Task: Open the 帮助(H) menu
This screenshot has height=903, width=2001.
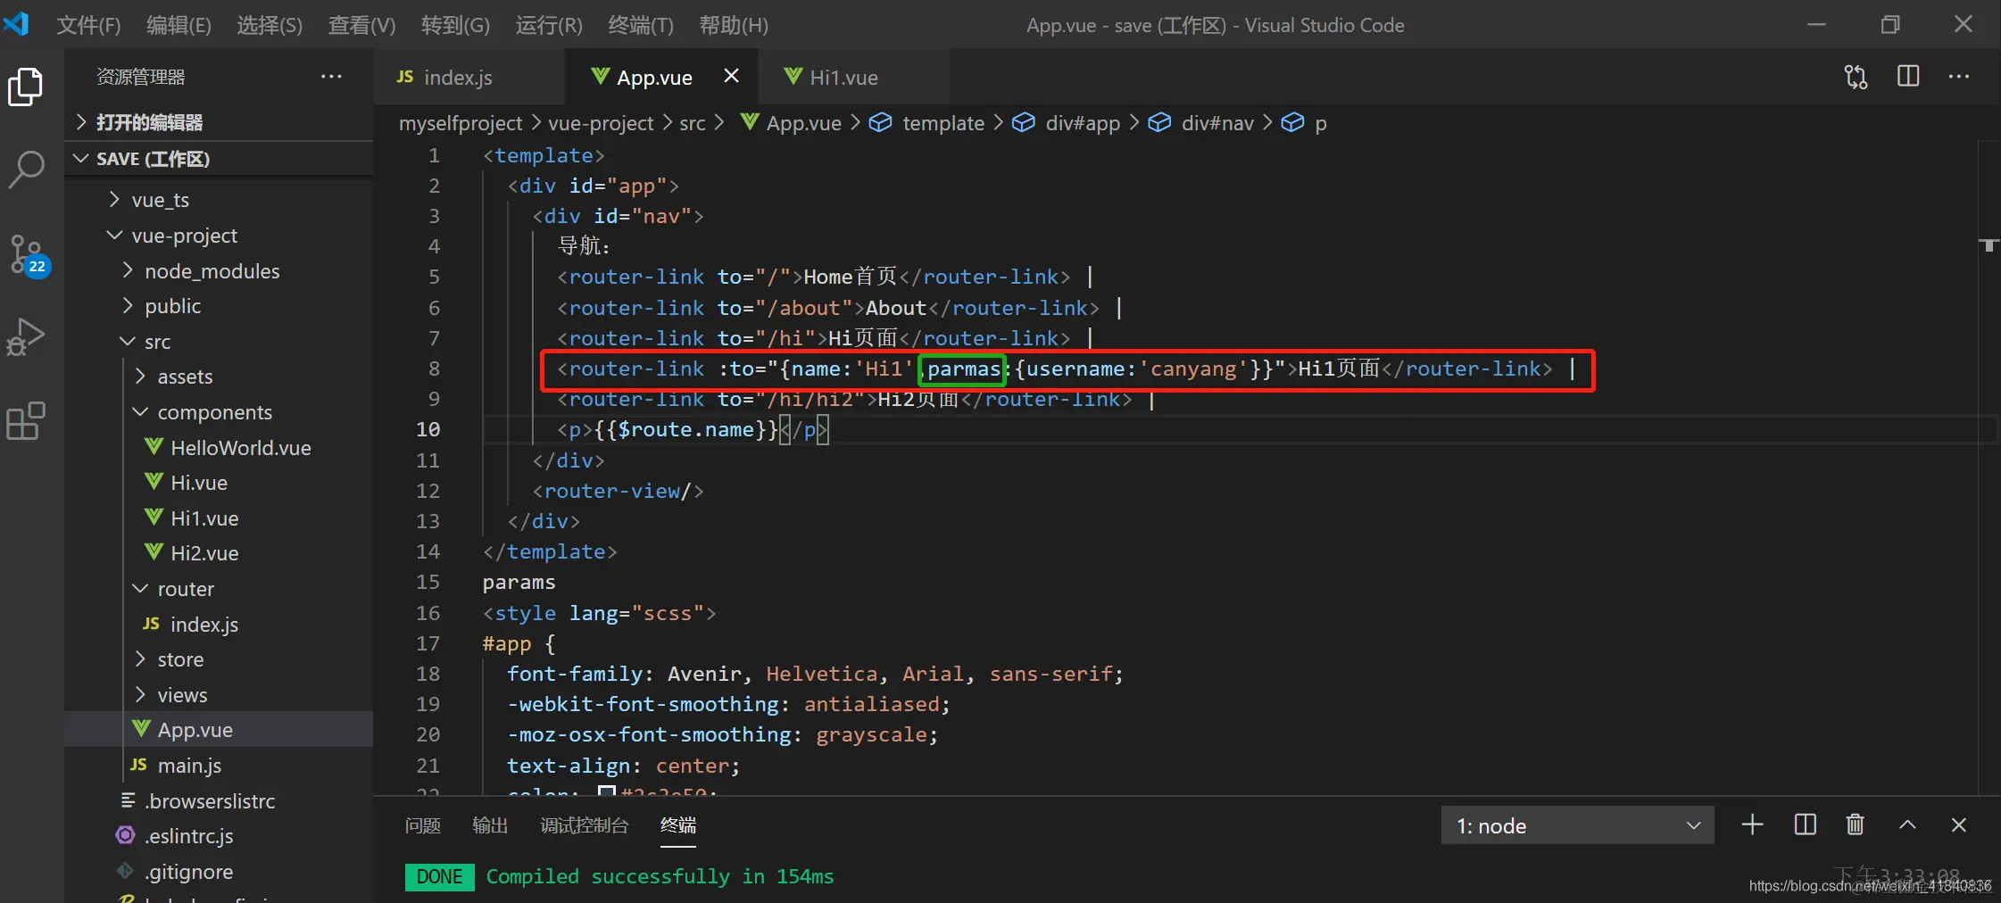Action: point(734,25)
